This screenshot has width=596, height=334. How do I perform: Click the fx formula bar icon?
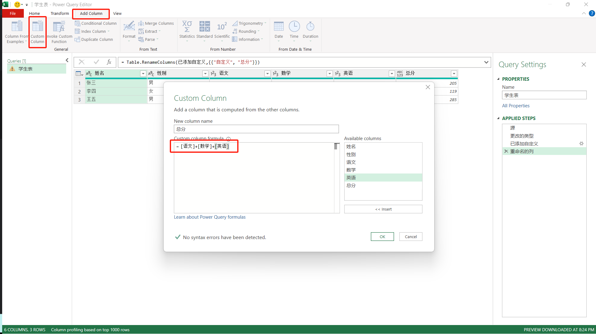click(109, 62)
